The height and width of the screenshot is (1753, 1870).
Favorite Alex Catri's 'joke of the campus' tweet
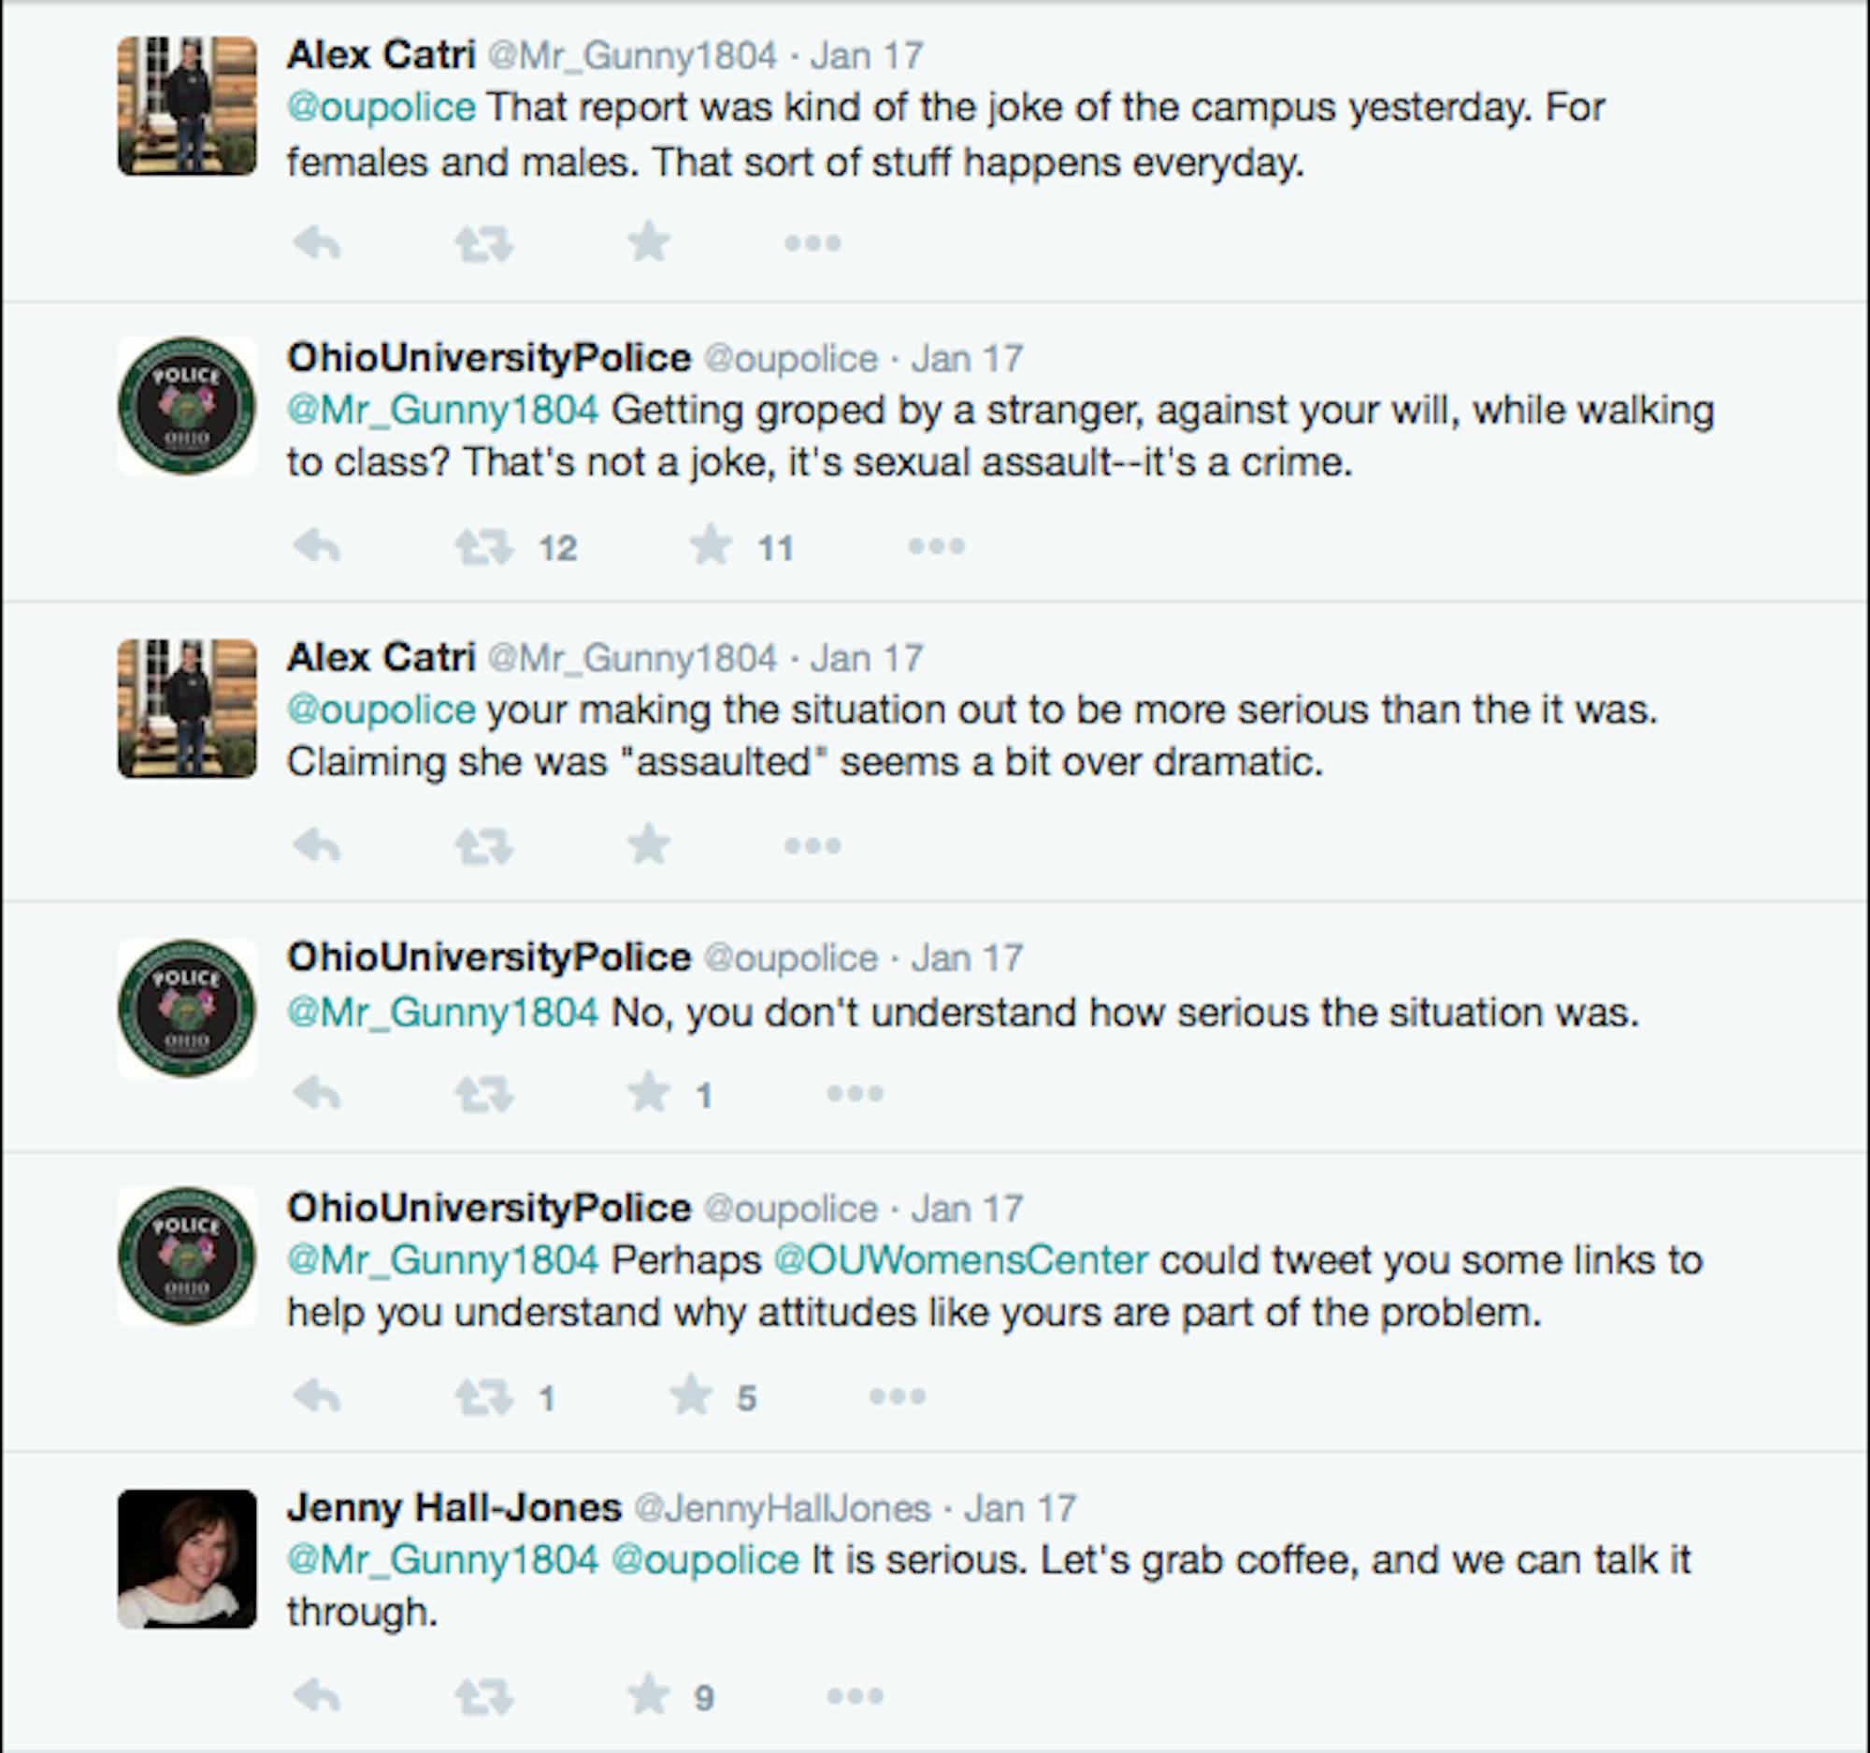coord(649,244)
